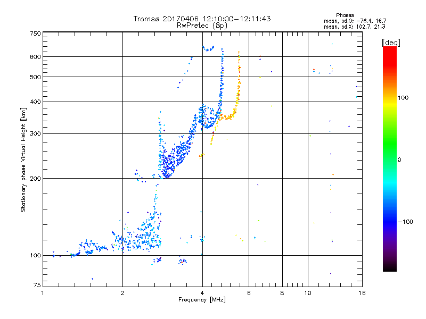Click the y-axis tick label "75"
The height and width of the screenshot is (319, 426).
coord(37,285)
